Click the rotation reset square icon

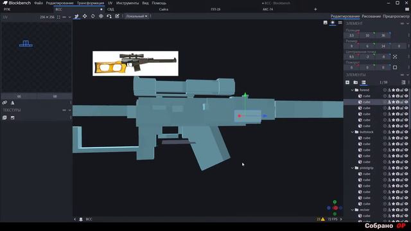click(395, 67)
